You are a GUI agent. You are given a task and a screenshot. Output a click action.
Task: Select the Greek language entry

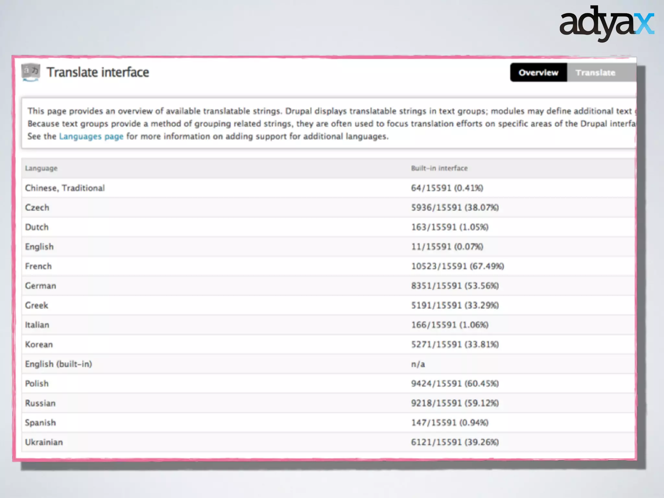click(x=37, y=305)
